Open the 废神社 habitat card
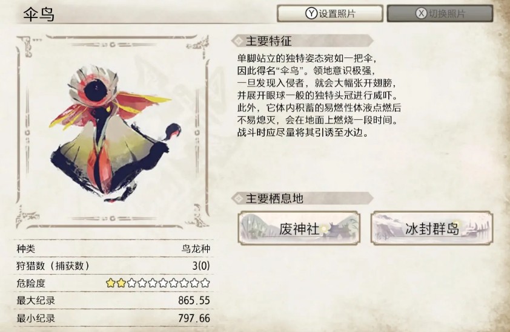 click(299, 228)
